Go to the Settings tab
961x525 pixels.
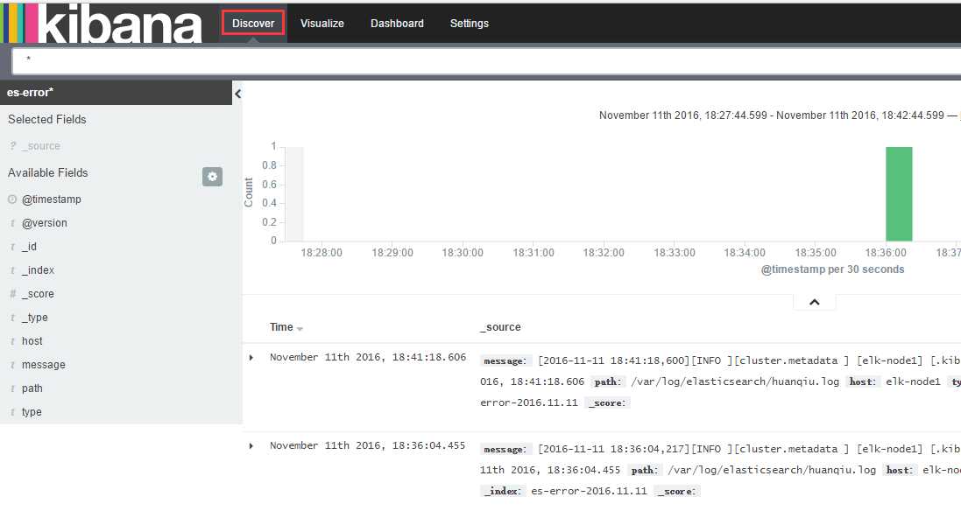coord(469,24)
